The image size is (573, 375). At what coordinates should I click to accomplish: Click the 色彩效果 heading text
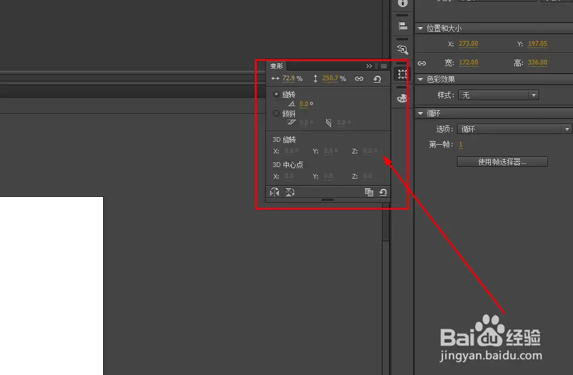coord(441,79)
